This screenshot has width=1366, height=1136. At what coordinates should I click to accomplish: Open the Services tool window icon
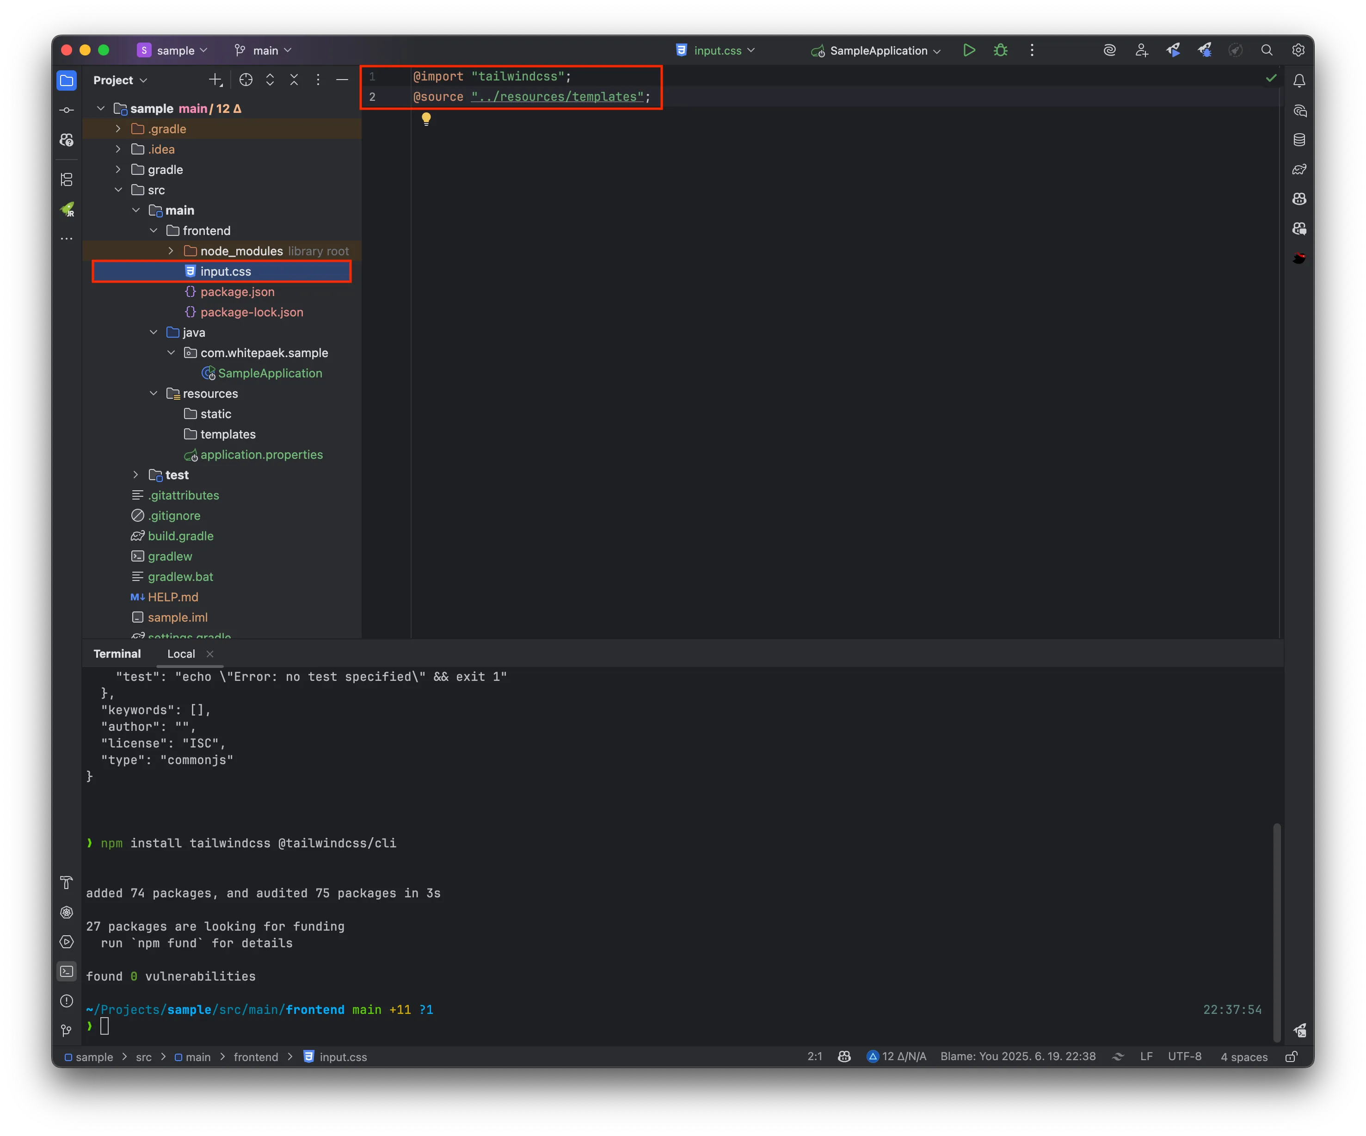tap(66, 942)
